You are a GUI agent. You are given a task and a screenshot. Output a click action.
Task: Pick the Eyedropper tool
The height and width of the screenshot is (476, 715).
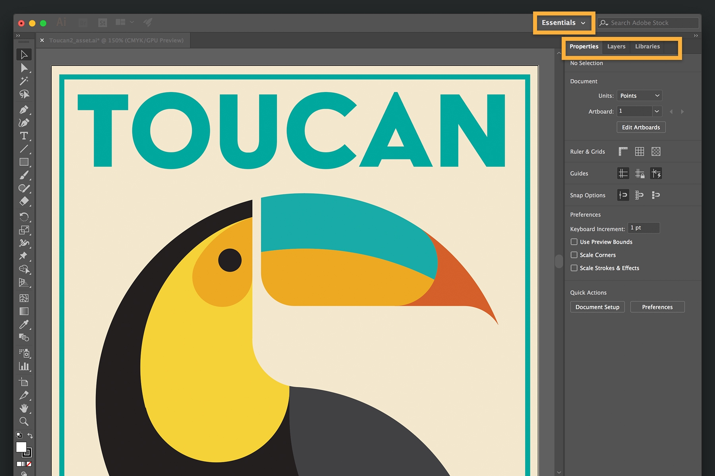[x=24, y=325]
